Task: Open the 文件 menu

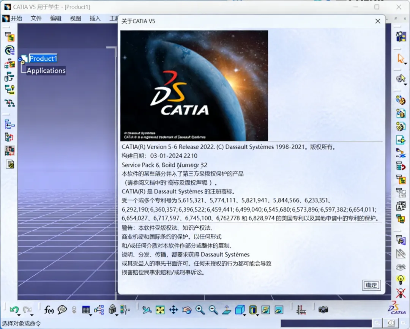Action: [36, 18]
